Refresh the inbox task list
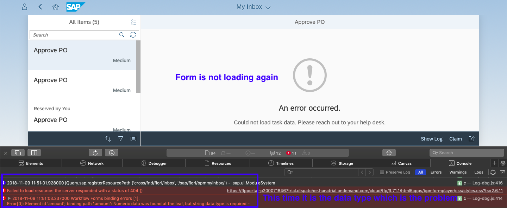 pyautogui.click(x=133, y=35)
